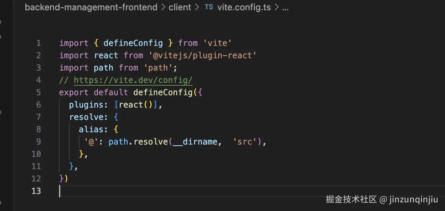Viewport: 445px width, 211px height.
Task: Click the TS file type icon in breadcrumb
Action: pyautogui.click(x=209, y=7)
